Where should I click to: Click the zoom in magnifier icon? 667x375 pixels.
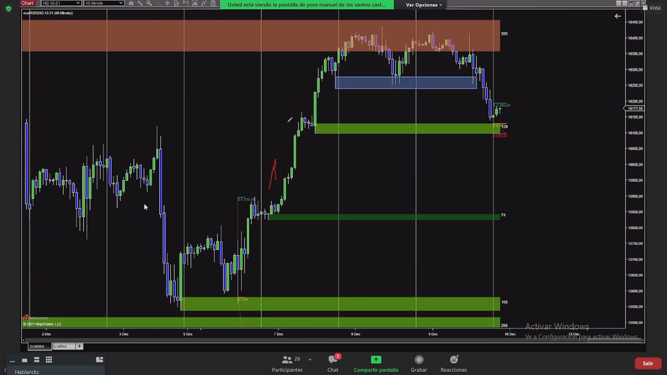149,3
